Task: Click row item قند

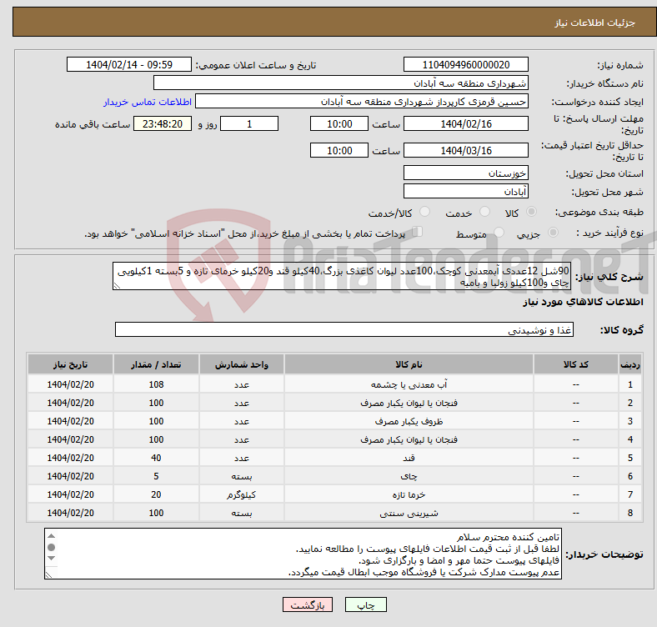Action: click(409, 458)
